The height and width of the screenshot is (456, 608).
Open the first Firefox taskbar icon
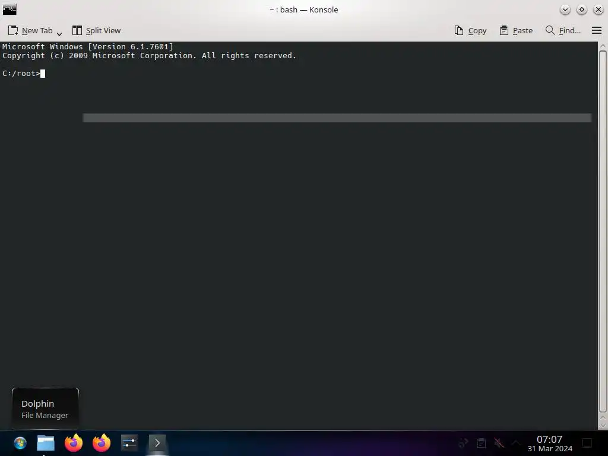coord(74,443)
